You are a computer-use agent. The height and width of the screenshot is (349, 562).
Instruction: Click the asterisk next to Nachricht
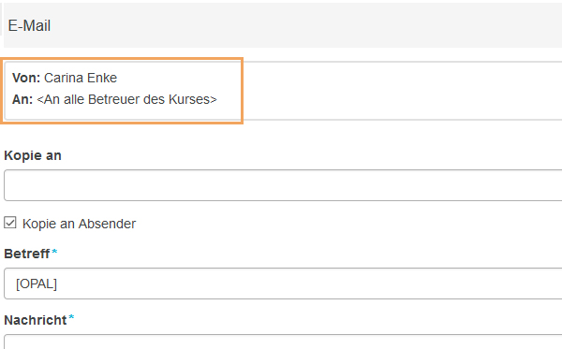click(72, 317)
